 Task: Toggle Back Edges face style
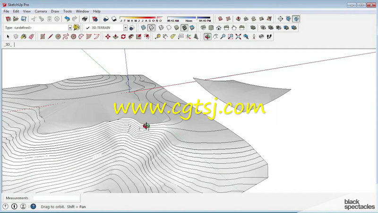click(x=151, y=27)
